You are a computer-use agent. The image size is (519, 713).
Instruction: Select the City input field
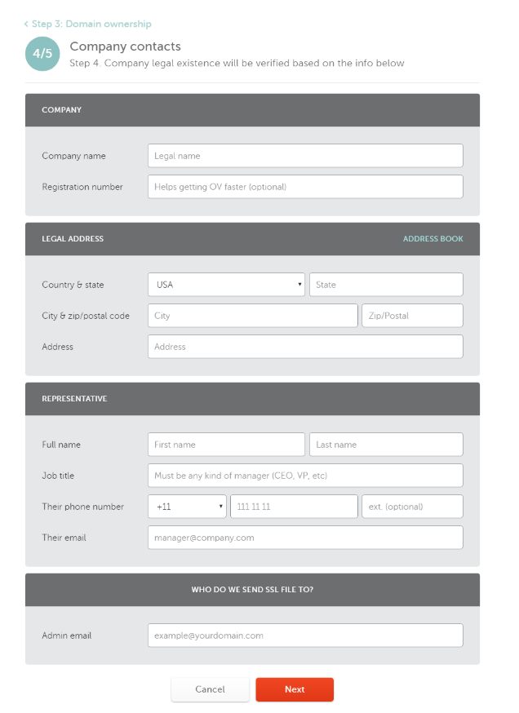[252, 316]
